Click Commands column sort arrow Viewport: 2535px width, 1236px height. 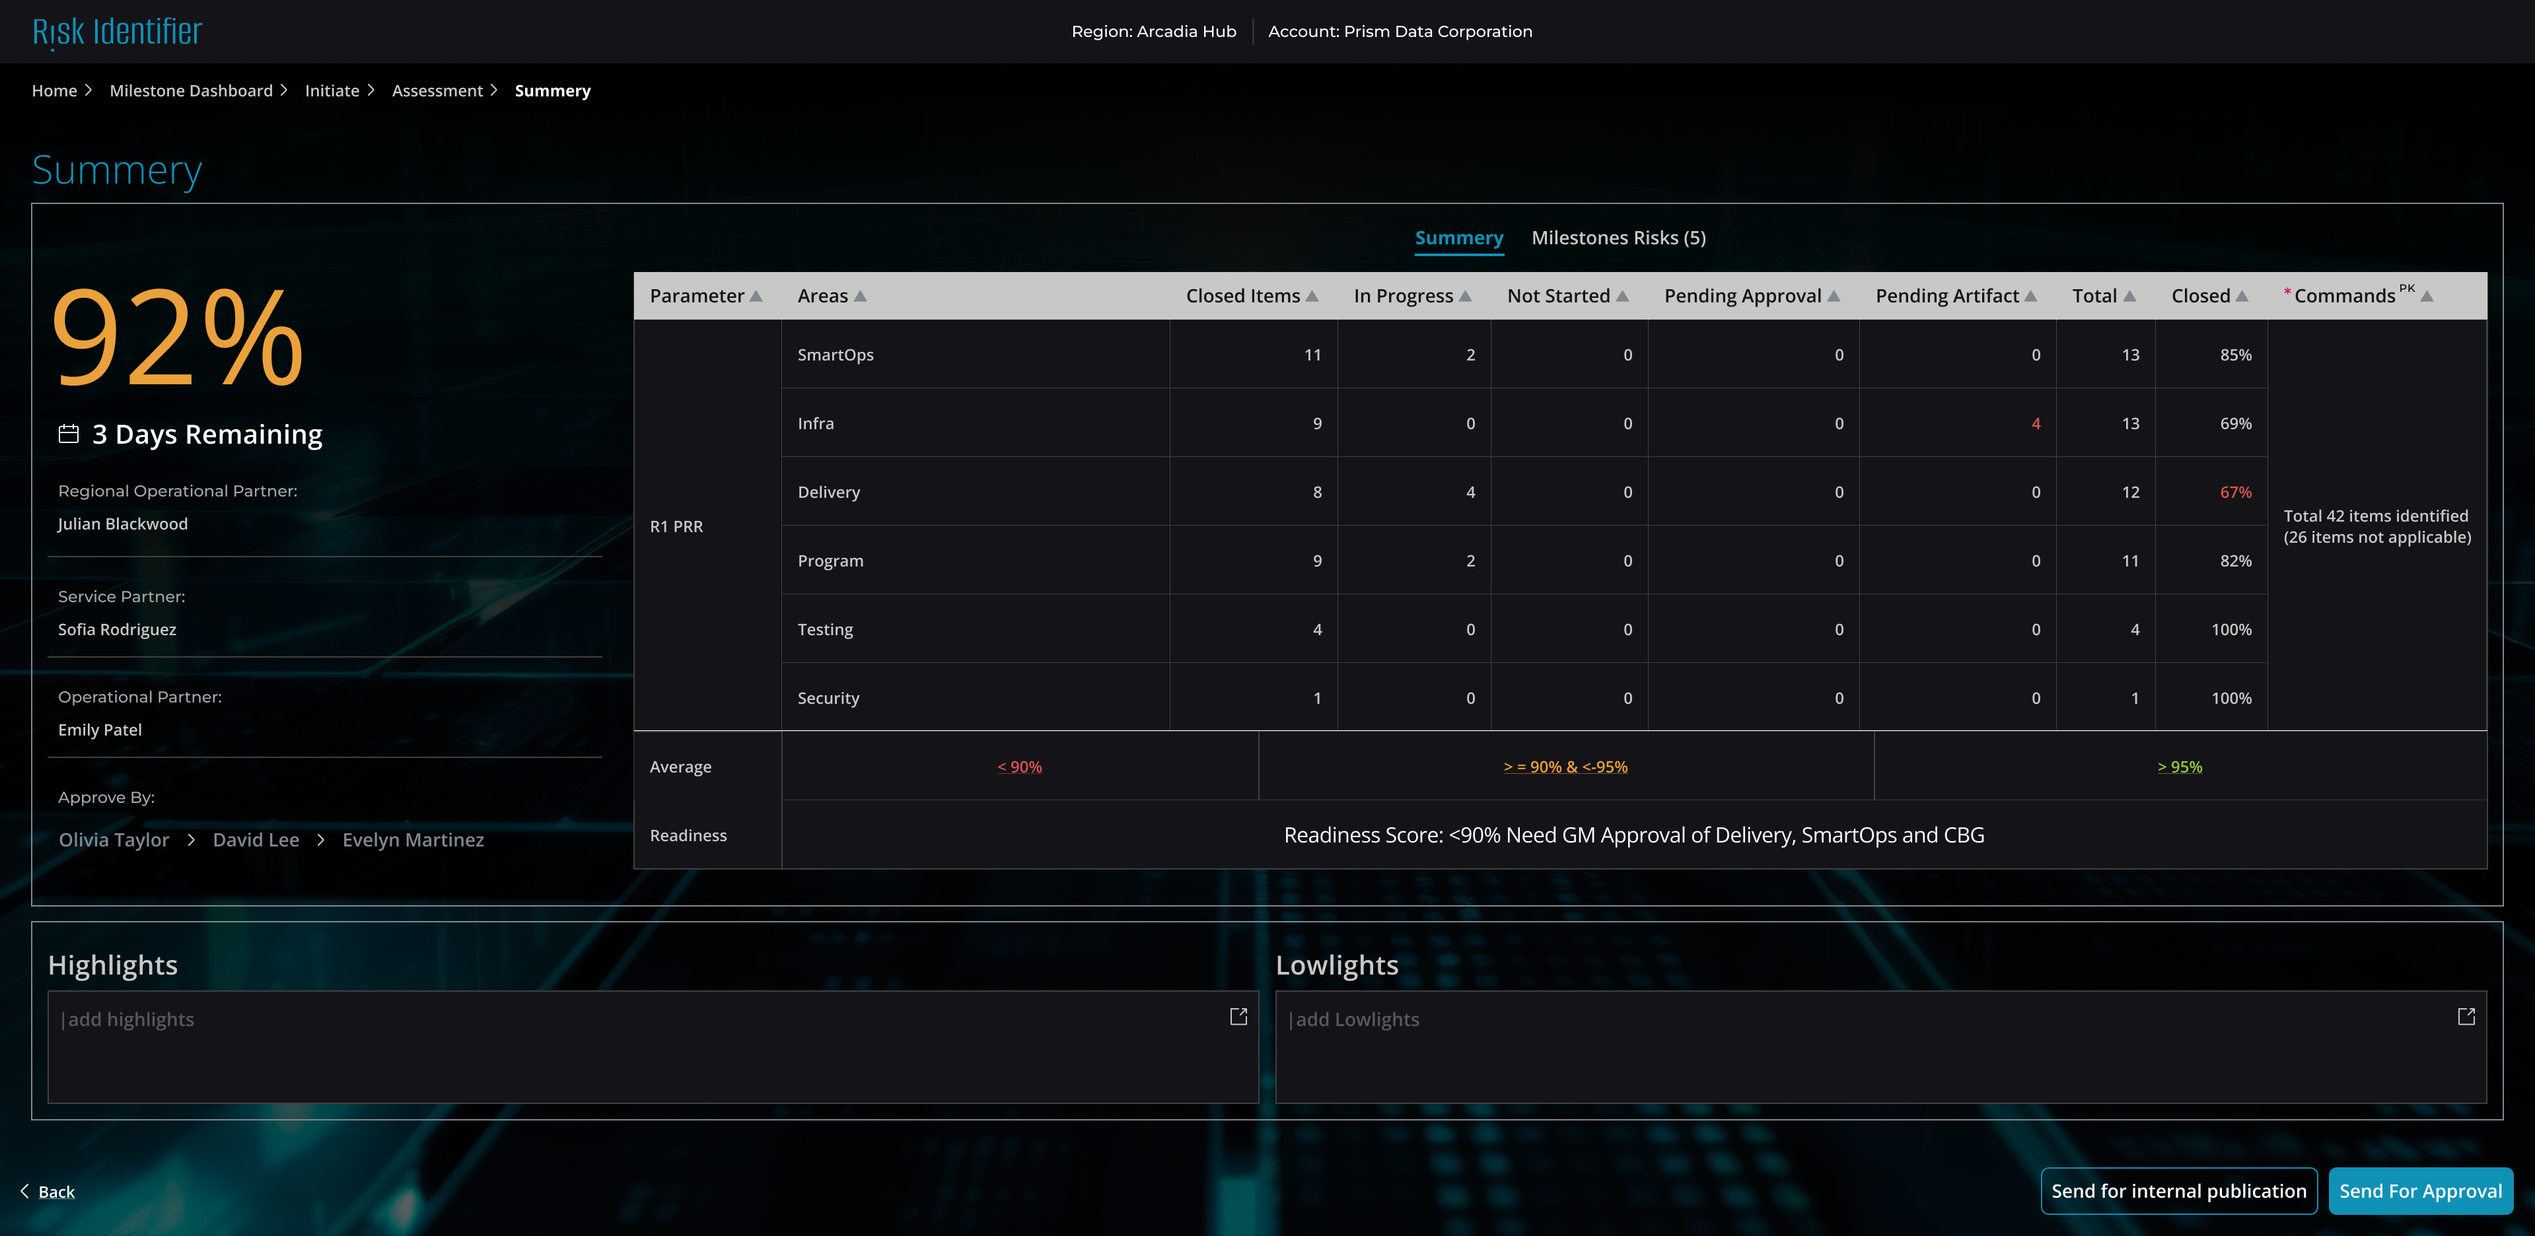pyautogui.click(x=2427, y=296)
